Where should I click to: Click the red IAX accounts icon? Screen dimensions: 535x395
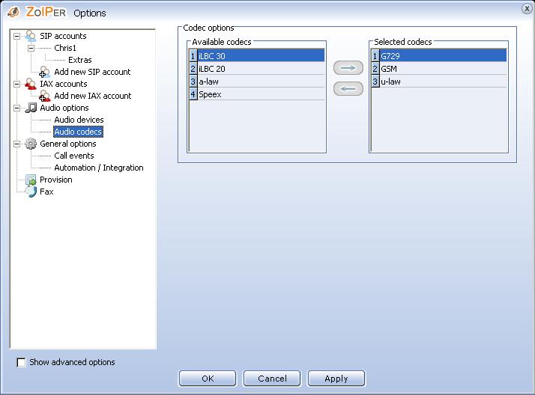tap(31, 84)
